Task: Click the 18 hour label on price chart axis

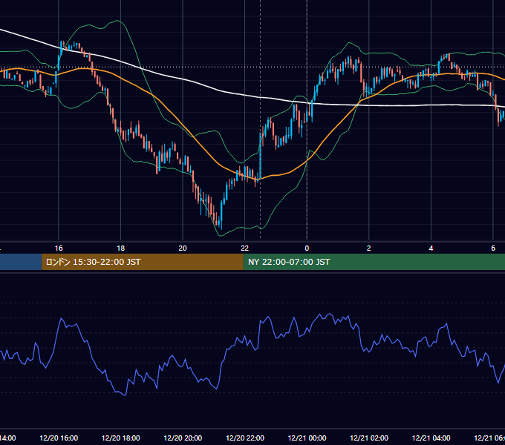Action: pos(121,248)
